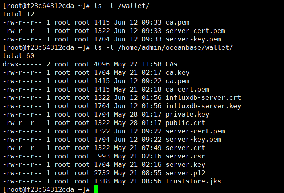Click the green terminal cursor block
284x193 pixels.
pos(96,189)
